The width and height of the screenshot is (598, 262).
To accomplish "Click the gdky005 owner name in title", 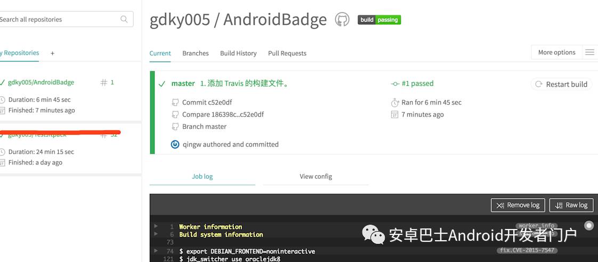I will coord(180,20).
